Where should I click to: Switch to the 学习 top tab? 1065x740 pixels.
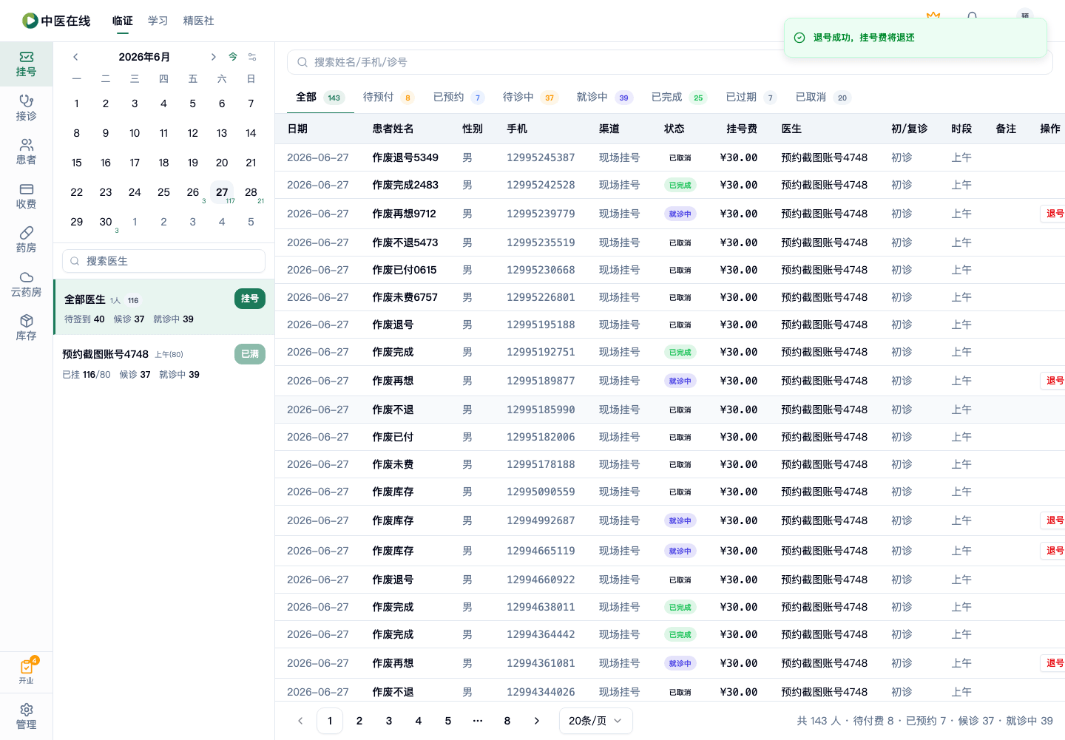(x=158, y=21)
